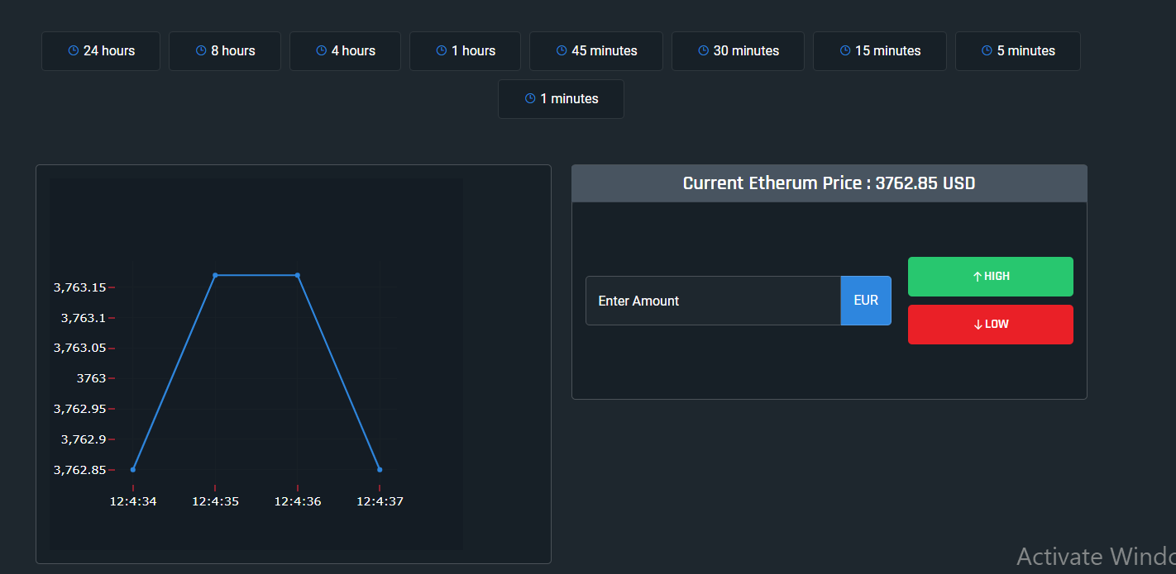Click the 3,763.05 y-axis label

coord(80,348)
